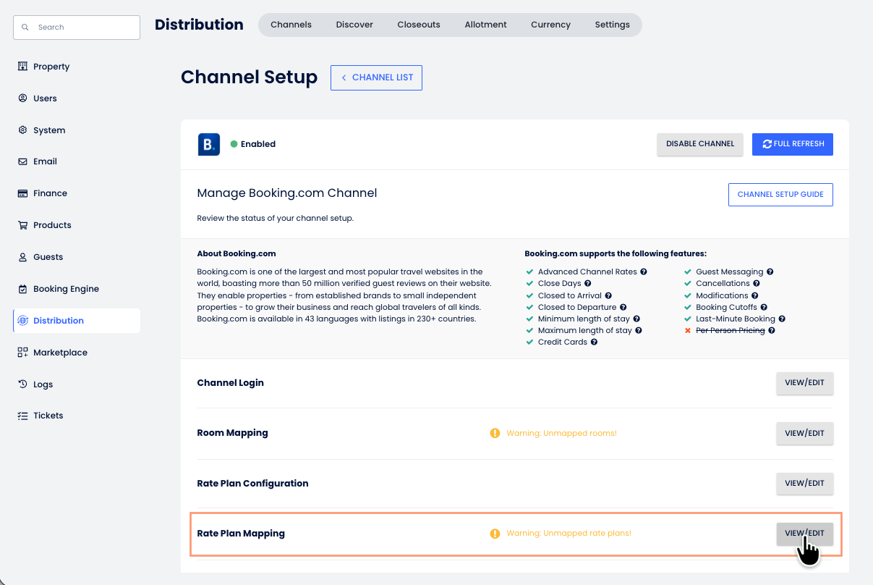Click the Finance card icon
Screen dimensions: 873x585
pos(22,193)
